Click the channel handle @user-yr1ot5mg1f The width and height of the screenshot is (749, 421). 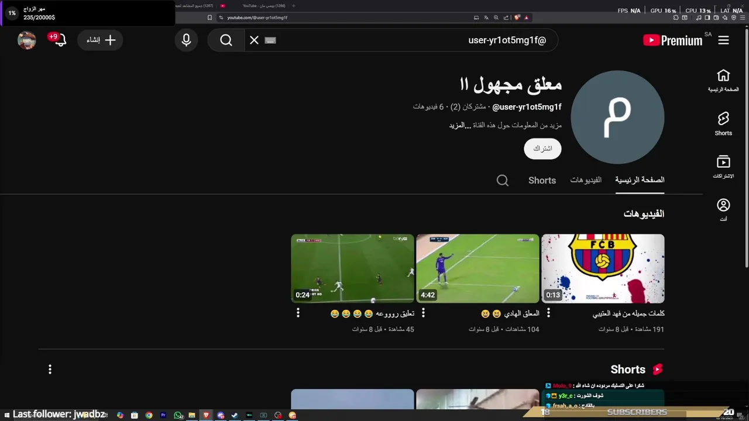[527, 107]
